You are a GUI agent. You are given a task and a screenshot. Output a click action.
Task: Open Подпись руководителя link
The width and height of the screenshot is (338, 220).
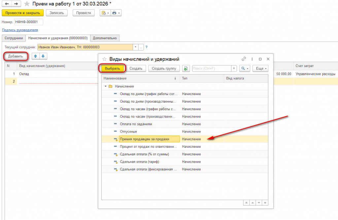click(20, 30)
